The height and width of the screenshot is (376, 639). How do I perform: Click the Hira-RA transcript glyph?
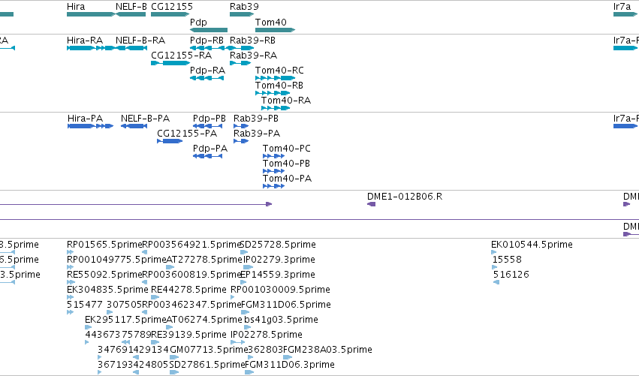[x=90, y=48]
